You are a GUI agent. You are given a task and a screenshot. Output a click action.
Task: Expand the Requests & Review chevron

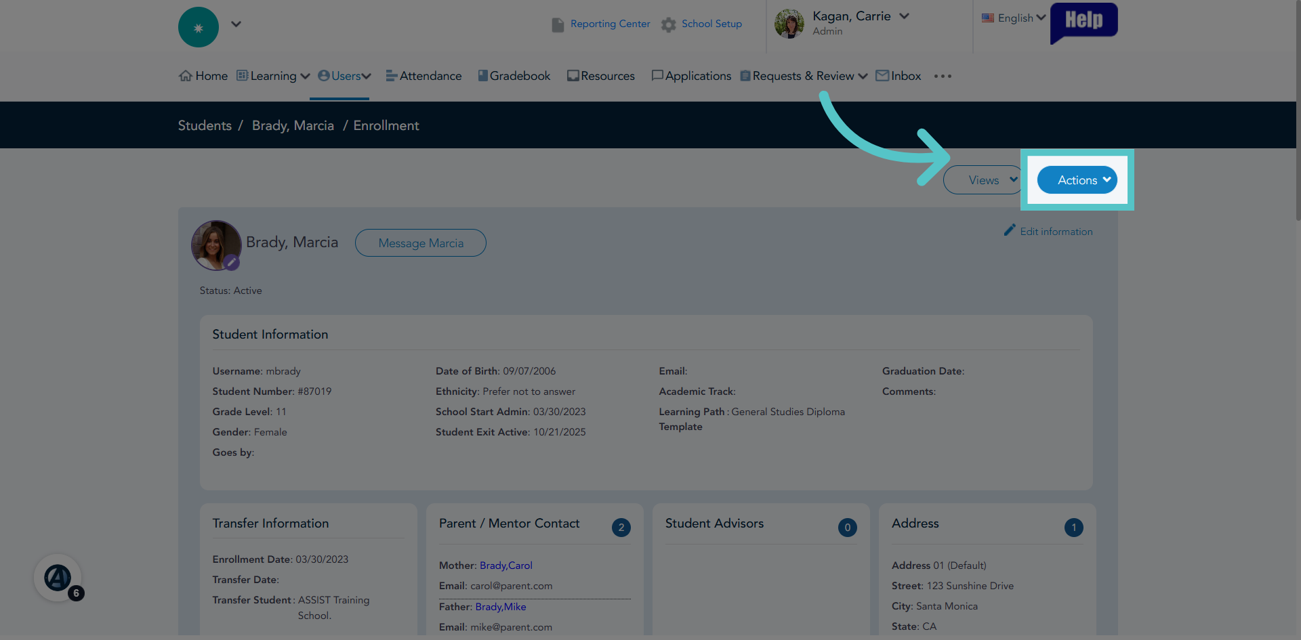coord(863,77)
